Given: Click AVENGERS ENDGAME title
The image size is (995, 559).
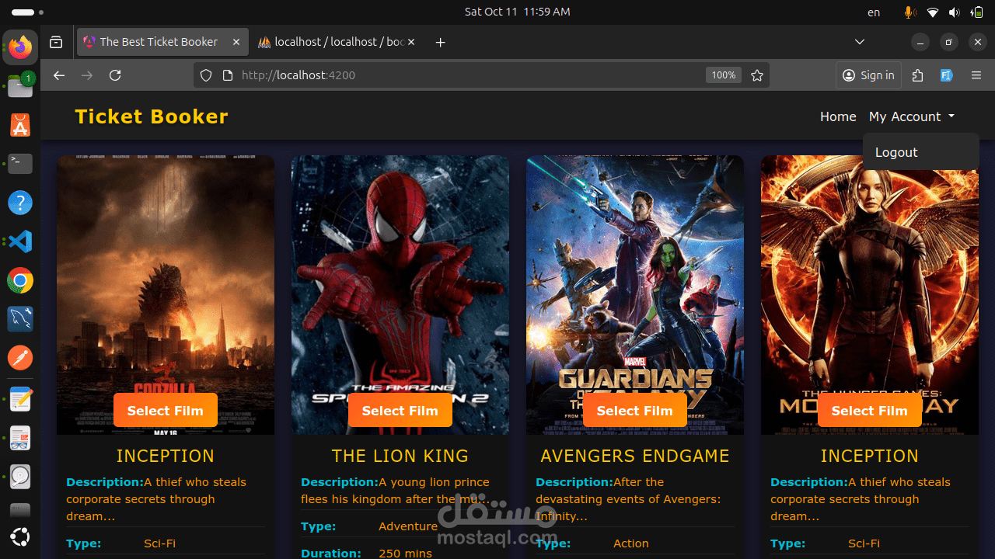Looking at the screenshot, I should 635,456.
